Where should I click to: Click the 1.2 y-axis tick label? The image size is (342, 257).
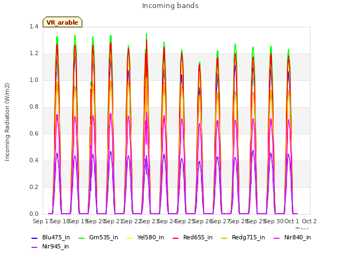pyautogui.click(x=34, y=54)
